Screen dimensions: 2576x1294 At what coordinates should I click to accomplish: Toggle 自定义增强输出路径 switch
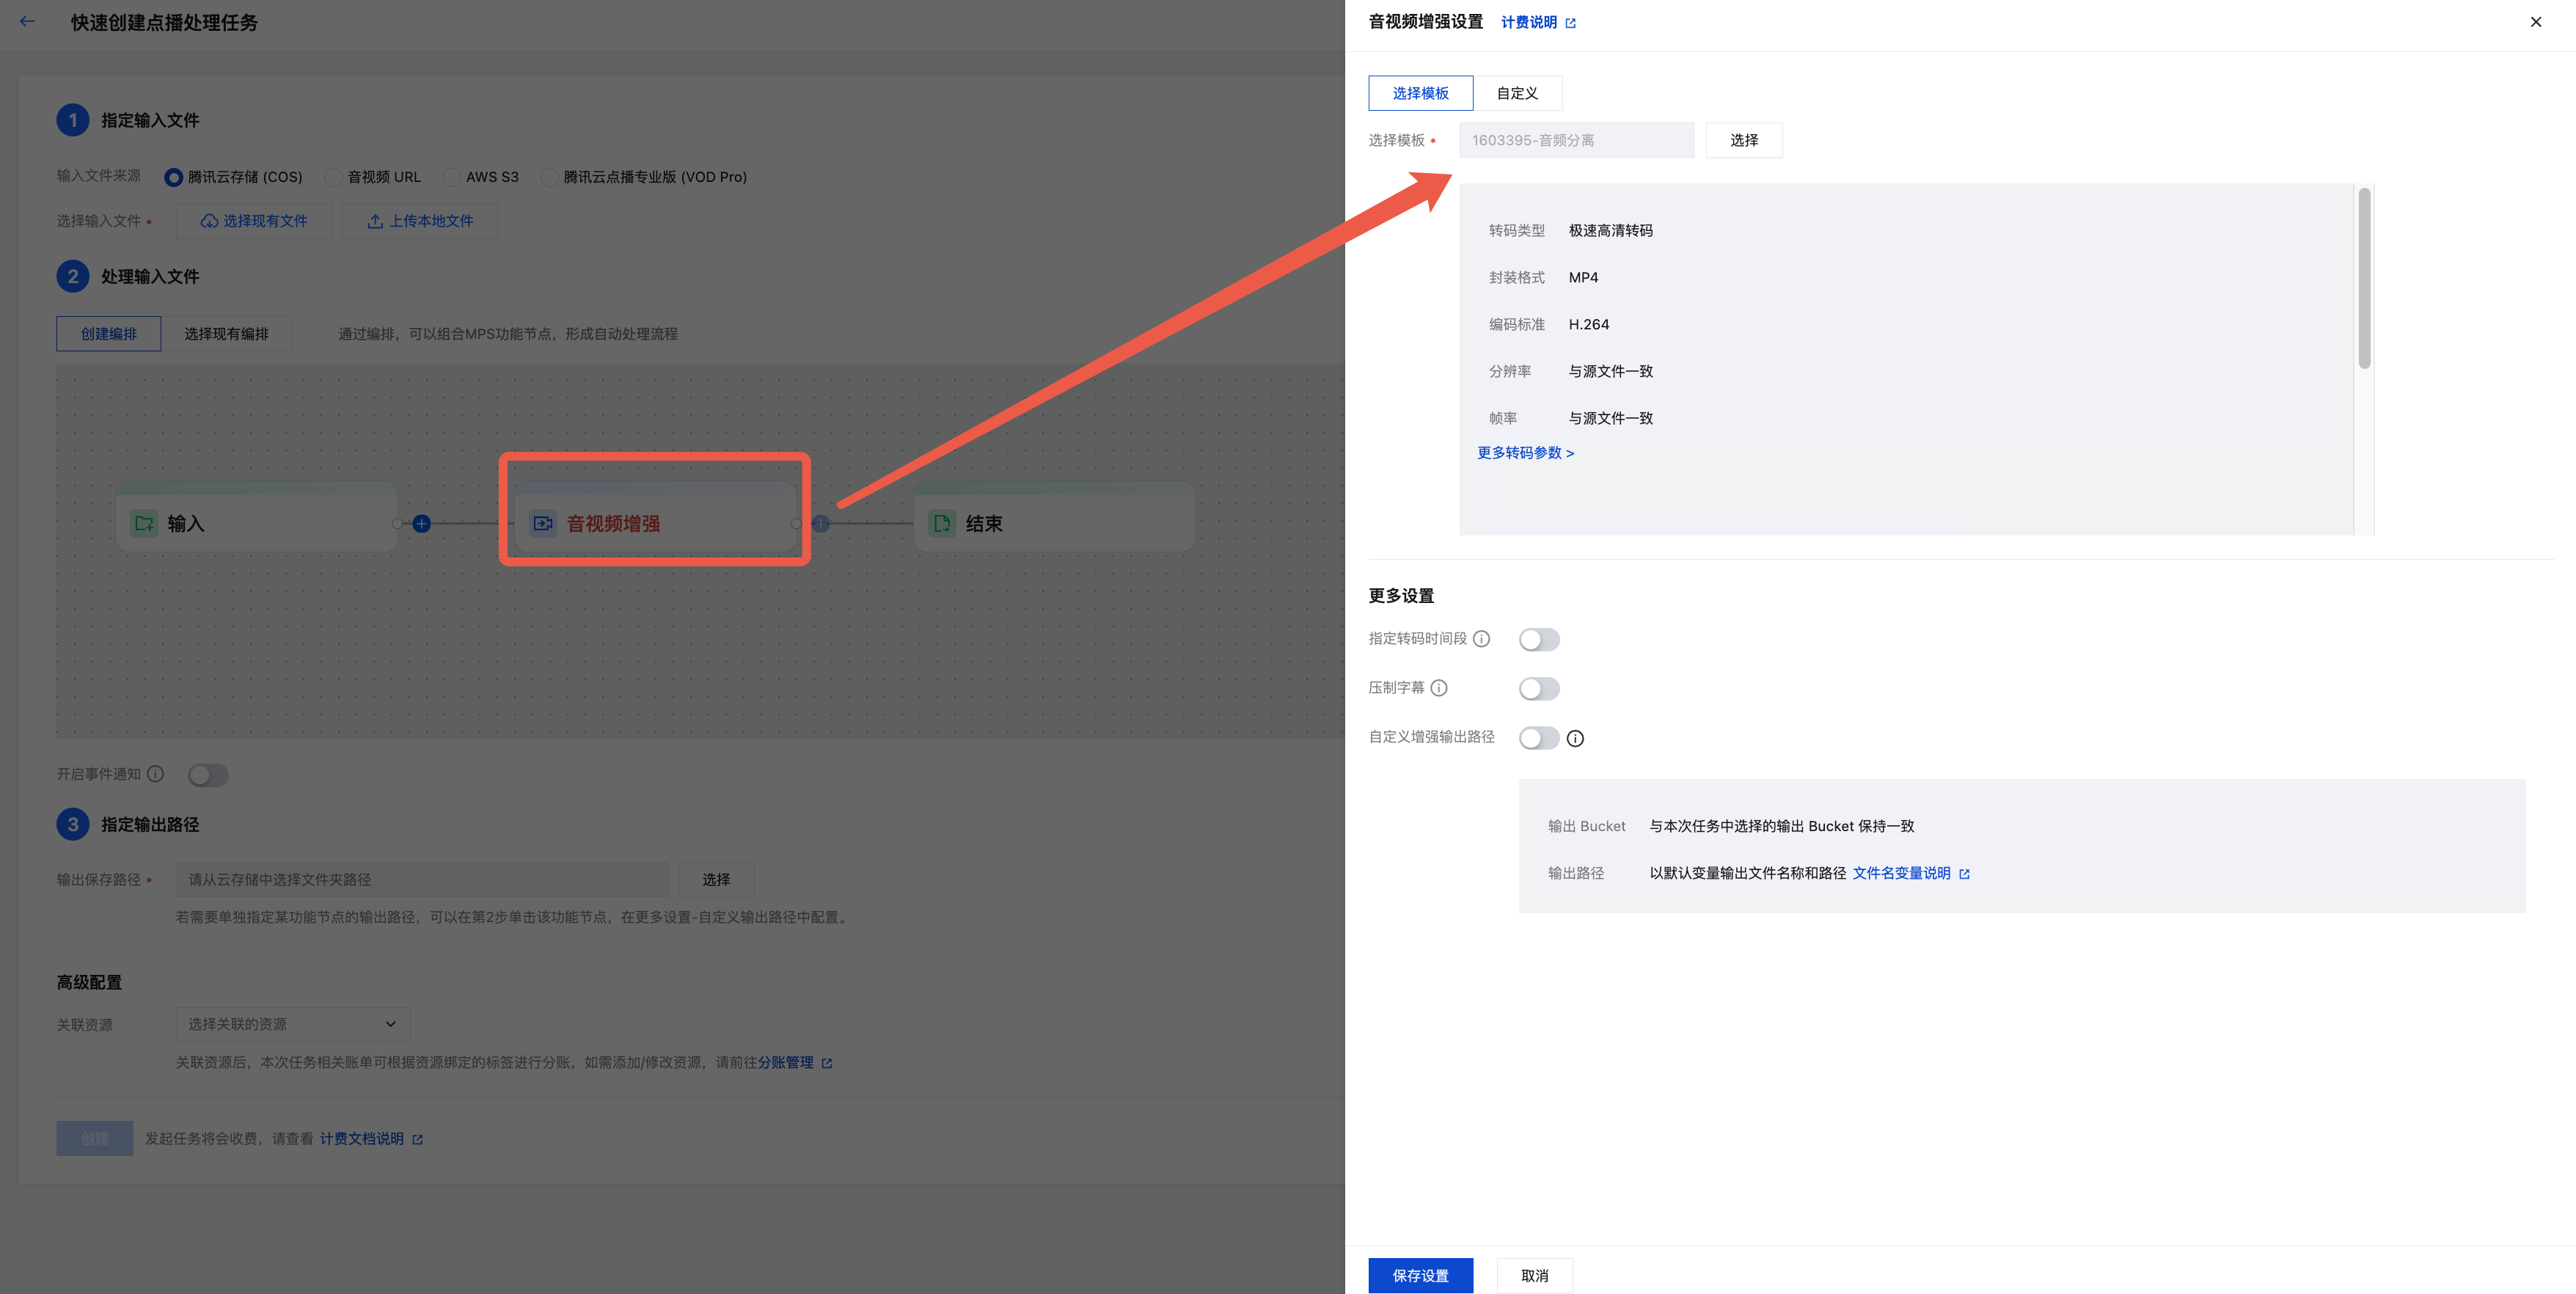pyautogui.click(x=1539, y=738)
